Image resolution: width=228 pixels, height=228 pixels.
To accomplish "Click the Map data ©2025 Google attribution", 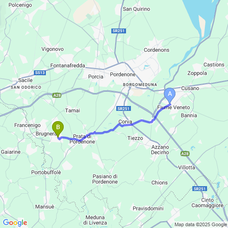I will (x=201, y=224).
